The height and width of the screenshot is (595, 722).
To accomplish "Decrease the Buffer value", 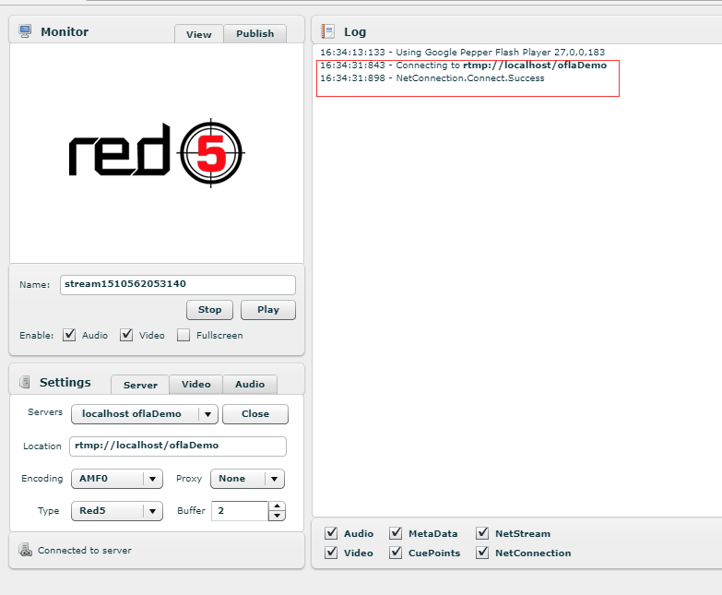I will [277, 516].
